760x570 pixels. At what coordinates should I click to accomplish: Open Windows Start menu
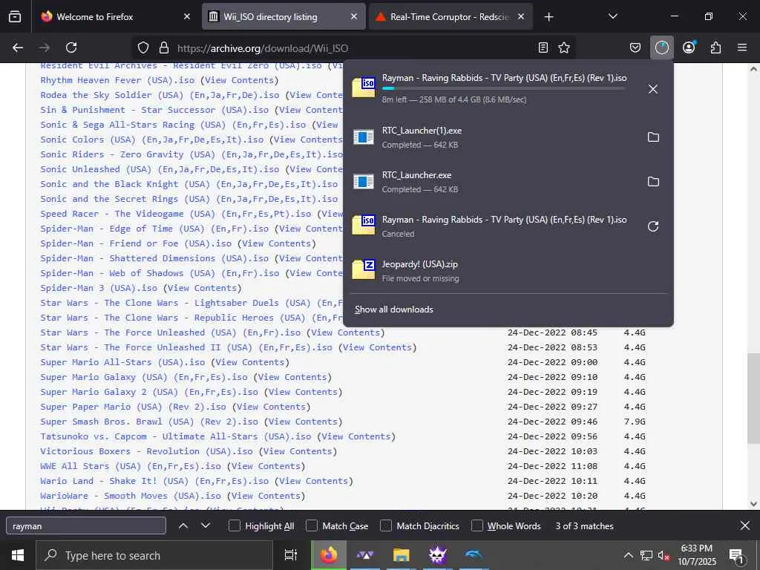tap(18, 555)
